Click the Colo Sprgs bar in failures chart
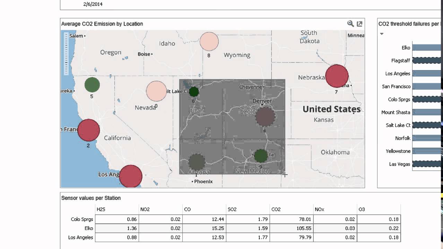Viewport: 443px width, 249px height. 427,99
